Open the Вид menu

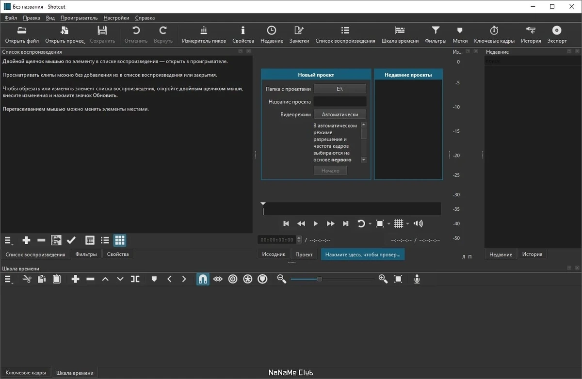tap(50, 18)
